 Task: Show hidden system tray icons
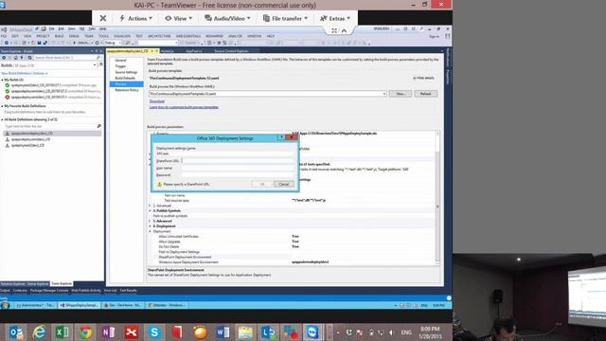338,332
